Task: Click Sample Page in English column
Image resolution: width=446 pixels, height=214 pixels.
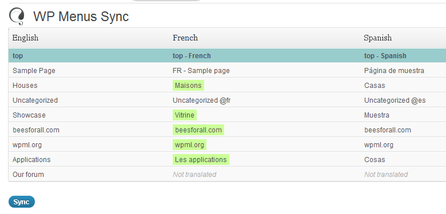Action: 34,71
